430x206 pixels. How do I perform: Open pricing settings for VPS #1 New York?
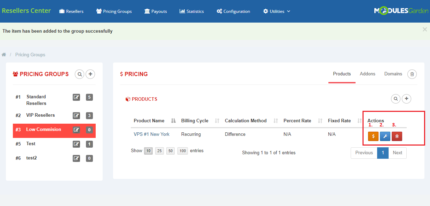click(373, 136)
